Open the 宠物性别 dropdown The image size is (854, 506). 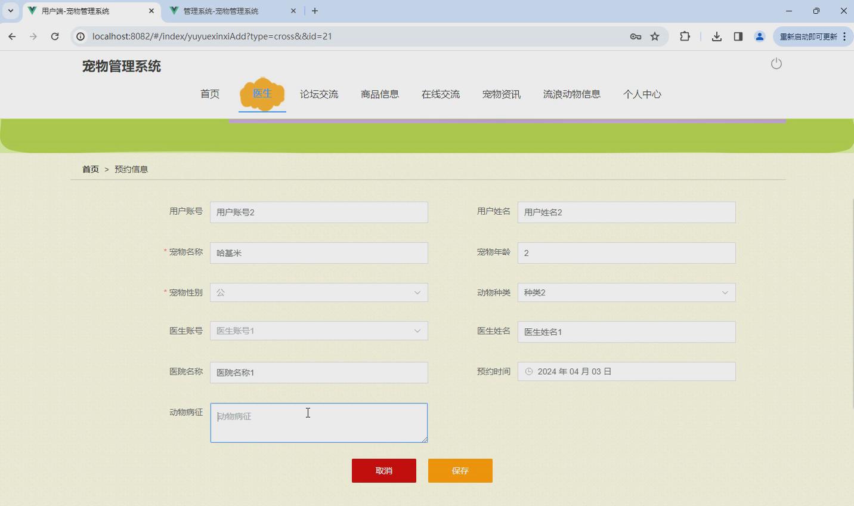pyautogui.click(x=416, y=292)
